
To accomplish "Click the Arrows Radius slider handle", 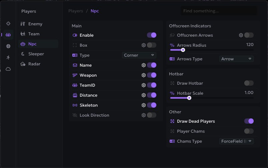I will pos(183,50).
